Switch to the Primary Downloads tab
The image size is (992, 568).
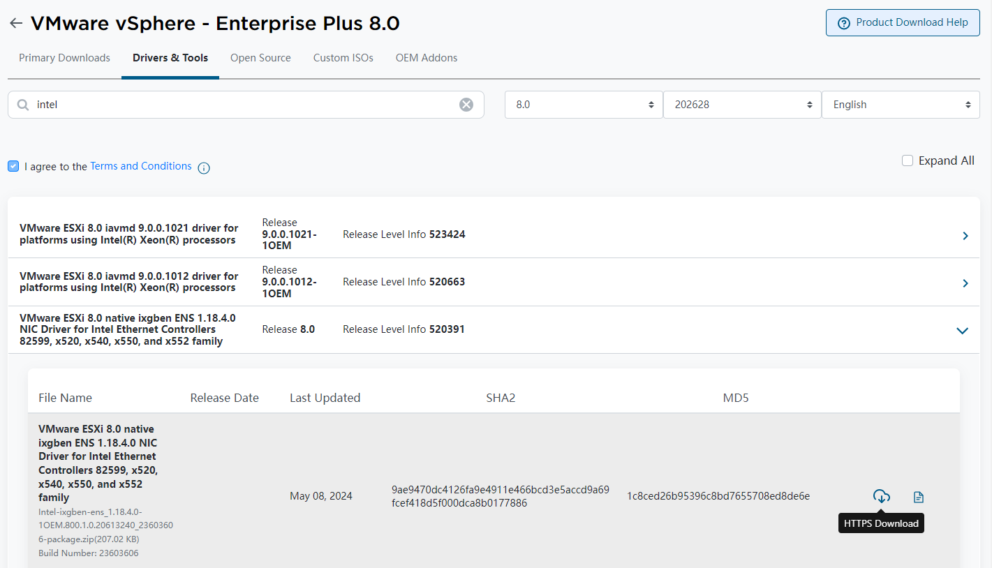click(64, 58)
